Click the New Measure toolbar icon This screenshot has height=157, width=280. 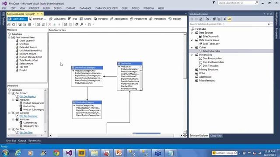tap(20, 24)
